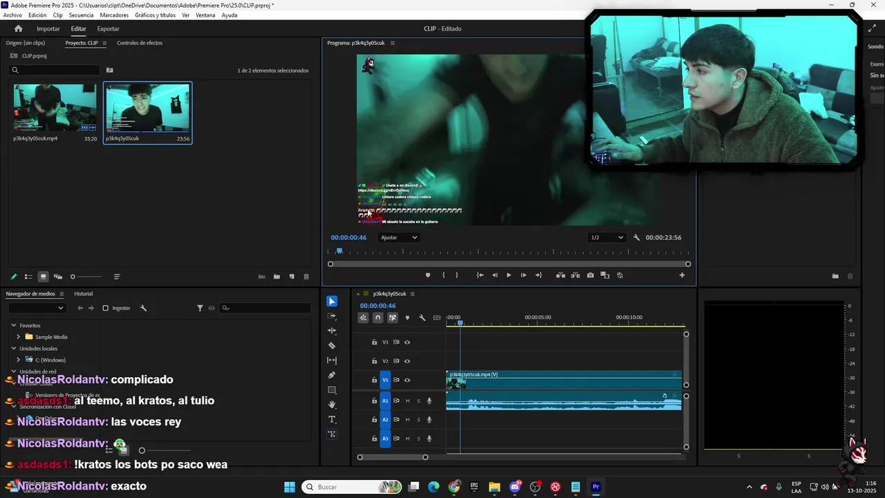The height and width of the screenshot is (498, 885).
Task: Toggle Linked Selection in timeline
Action: [393, 317]
